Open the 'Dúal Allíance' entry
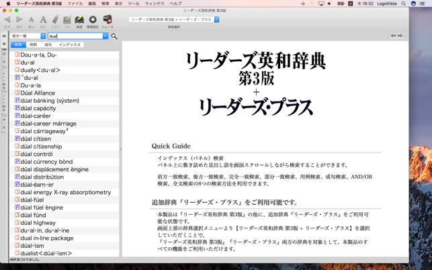The image size is (432, 270). 38,93
